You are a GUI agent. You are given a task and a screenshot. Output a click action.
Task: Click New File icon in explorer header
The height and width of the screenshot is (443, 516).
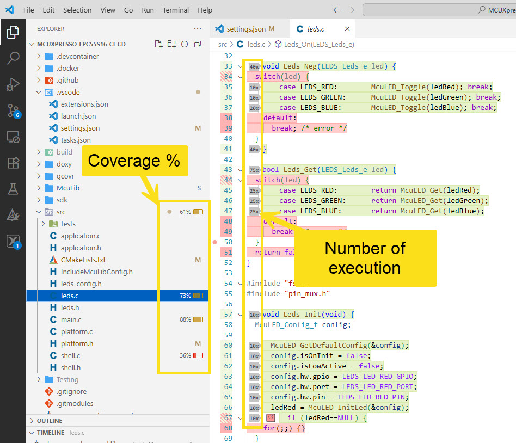click(158, 44)
